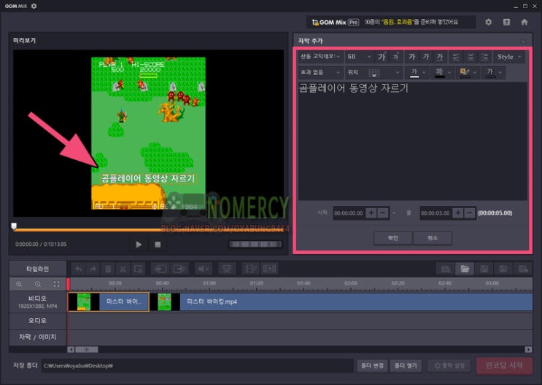Open the 효과 없음 effect dropdown
The image size is (542, 385).
click(320, 73)
